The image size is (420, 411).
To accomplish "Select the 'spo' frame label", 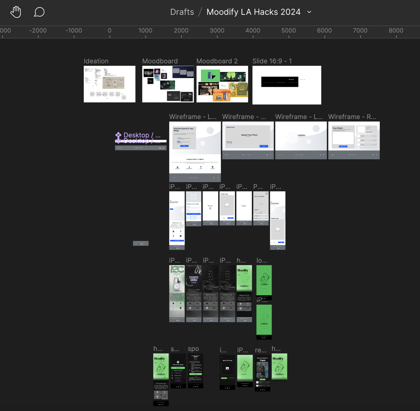I will (x=193, y=349).
